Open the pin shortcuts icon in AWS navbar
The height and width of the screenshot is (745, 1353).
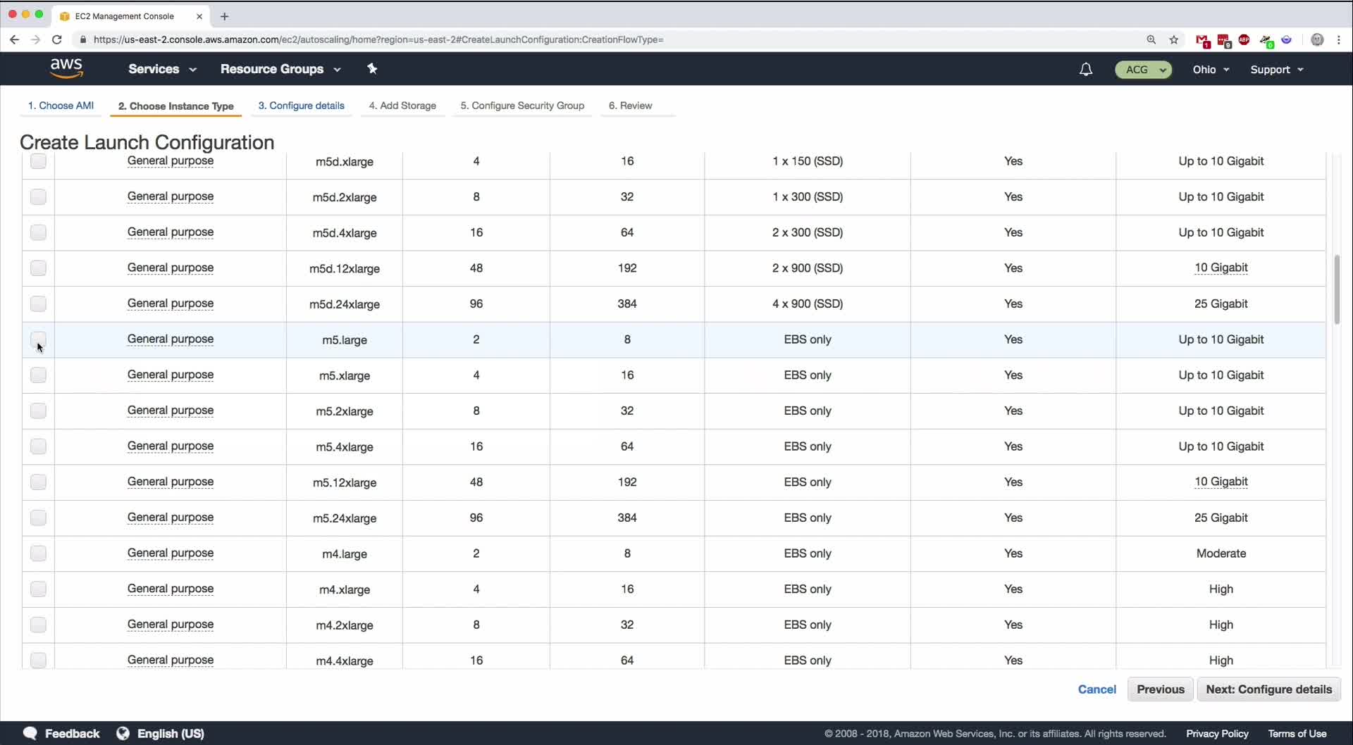(372, 68)
